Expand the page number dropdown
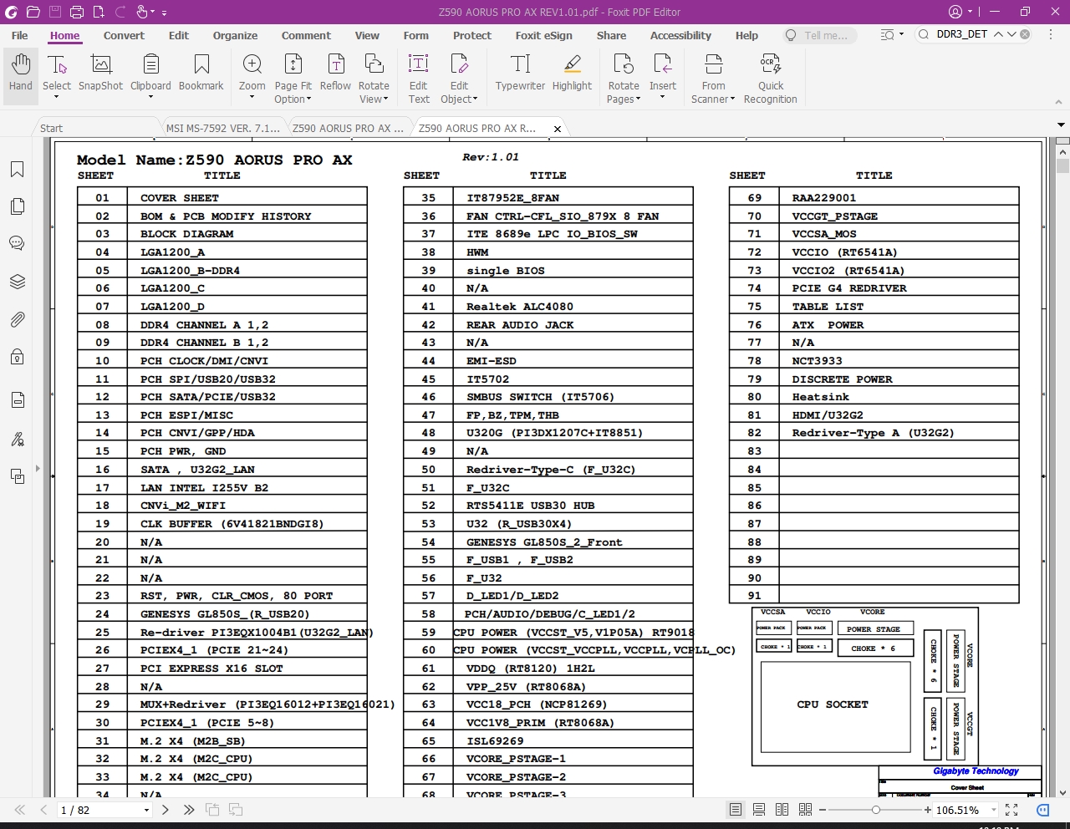The height and width of the screenshot is (829, 1070). (x=146, y=810)
